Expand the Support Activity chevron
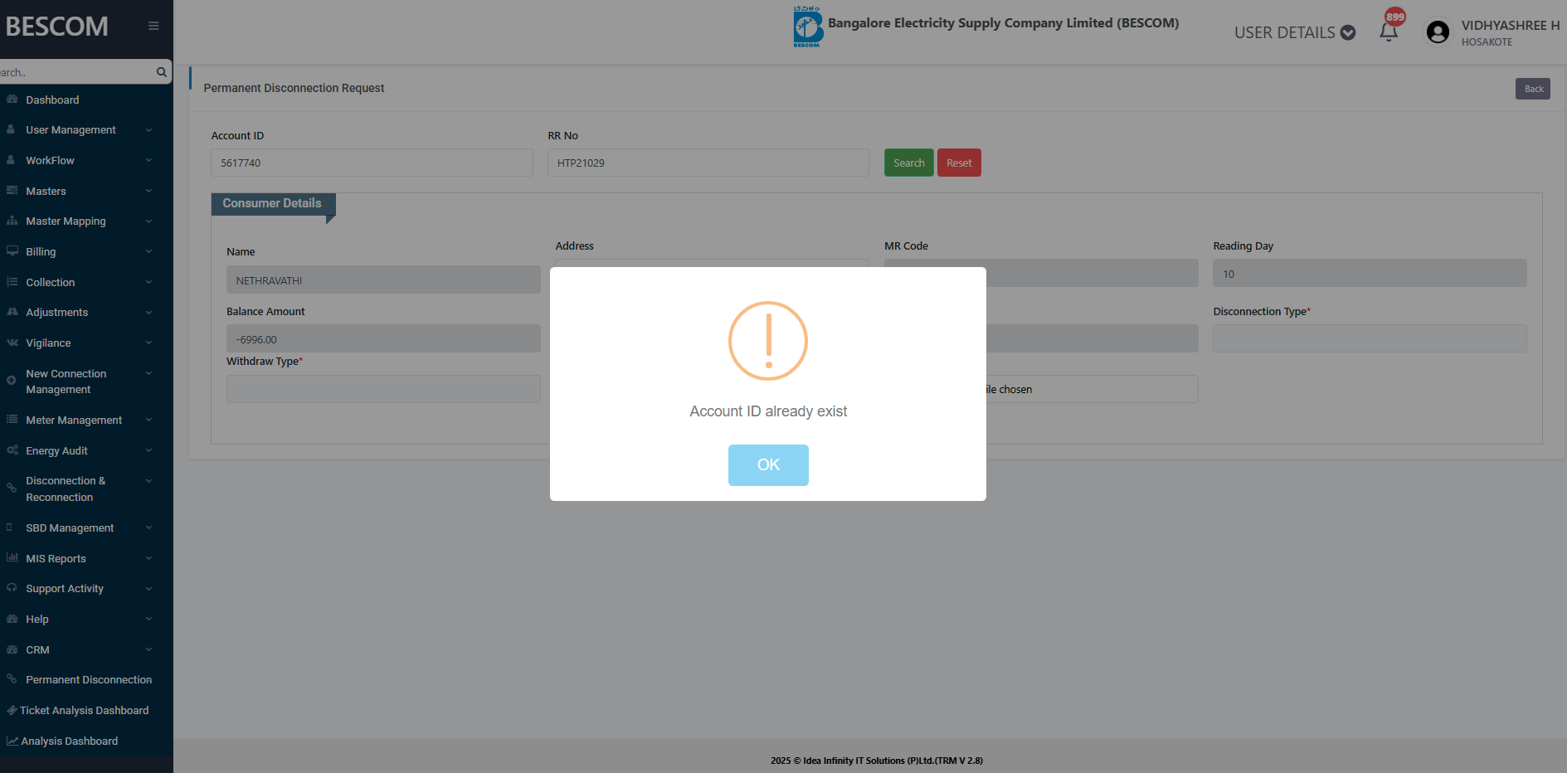Viewport: 1567px width, 773px height. pos(148,588)
